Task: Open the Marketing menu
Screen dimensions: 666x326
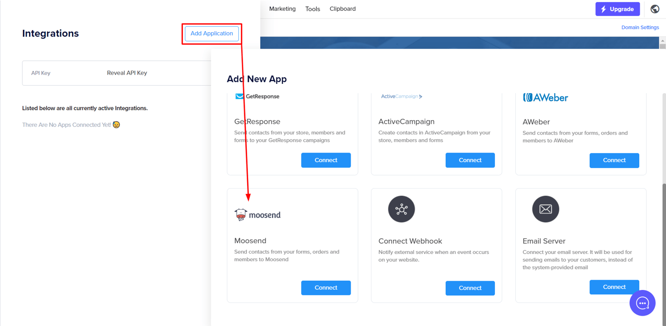Action: [x=282, y=9]
